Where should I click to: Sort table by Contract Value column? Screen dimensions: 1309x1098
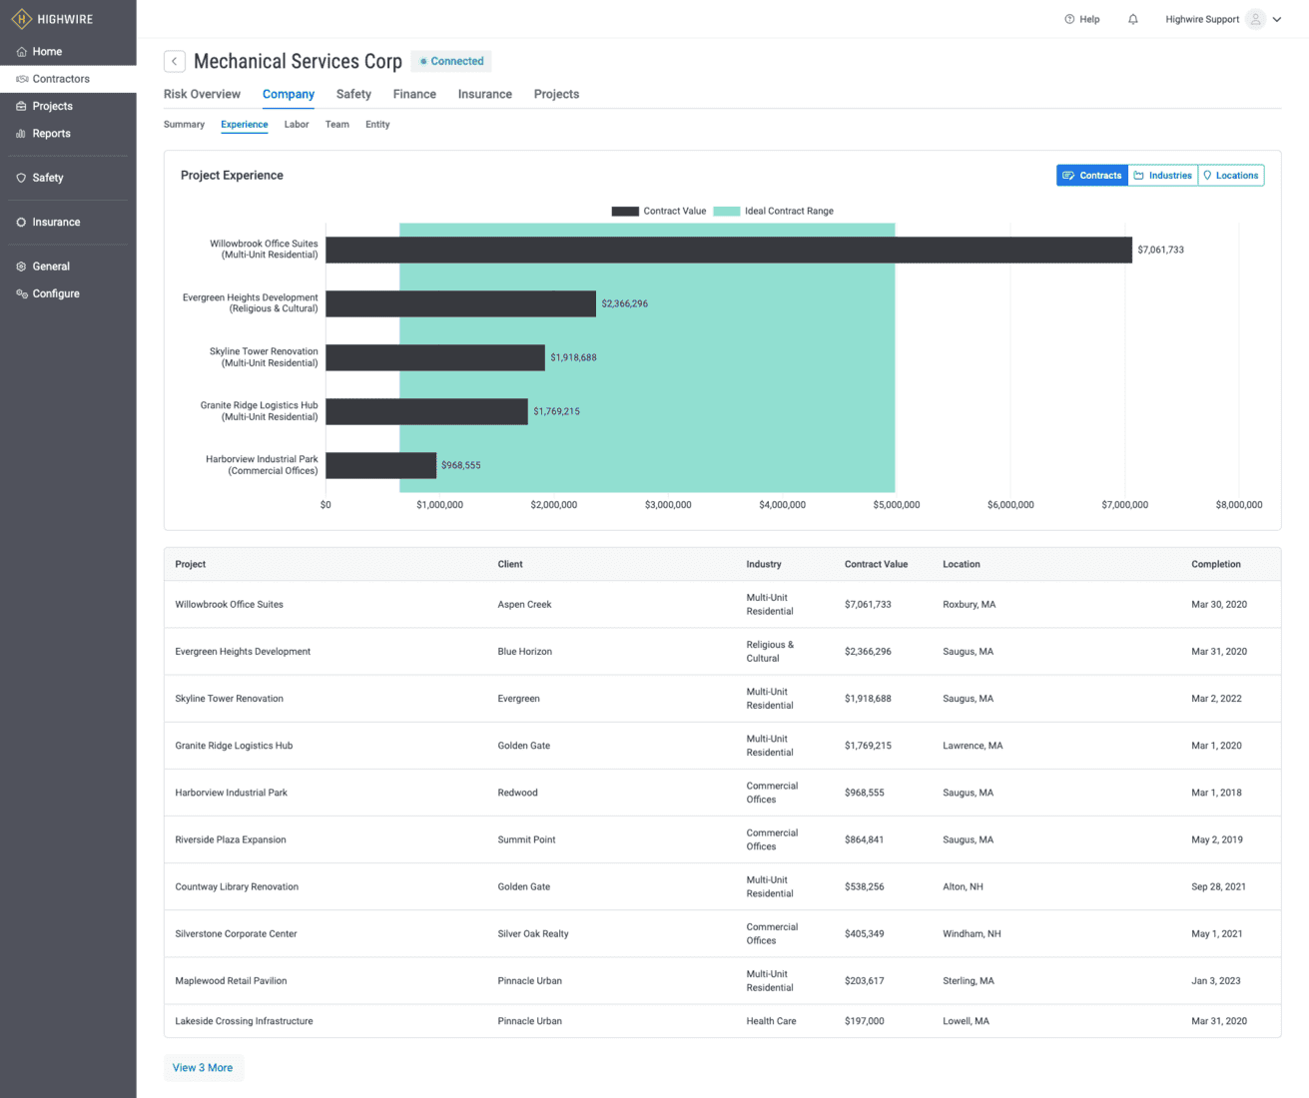(x=876, y=565)
